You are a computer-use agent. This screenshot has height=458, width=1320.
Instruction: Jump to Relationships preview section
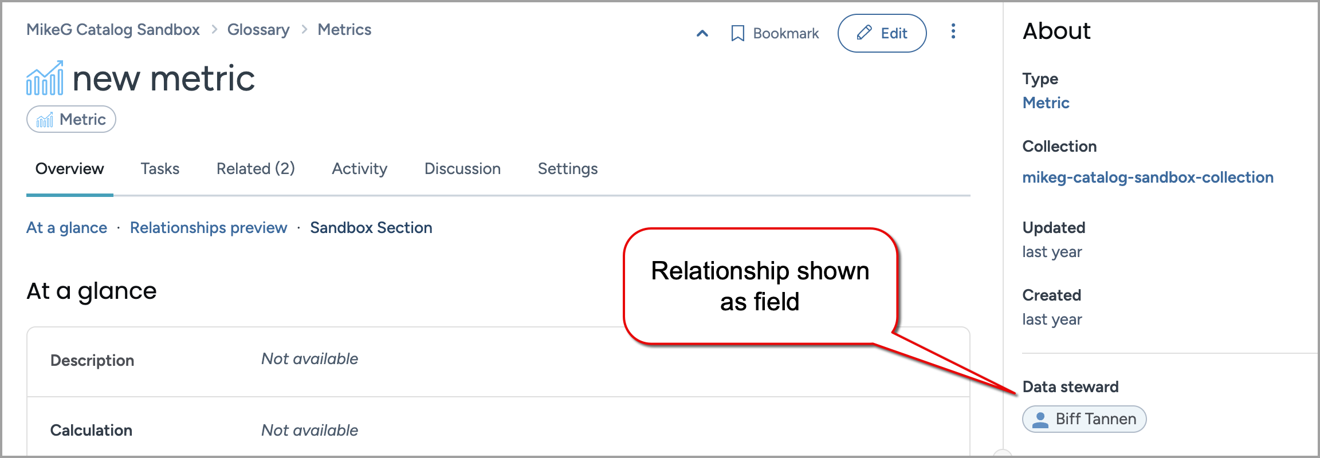209,228
